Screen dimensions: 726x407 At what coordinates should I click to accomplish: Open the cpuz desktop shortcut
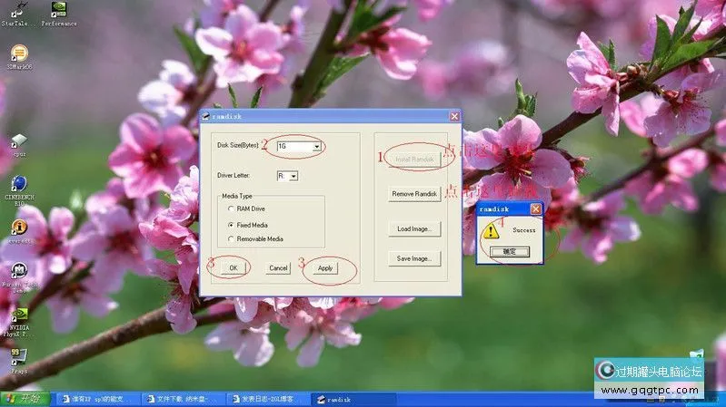18,141
